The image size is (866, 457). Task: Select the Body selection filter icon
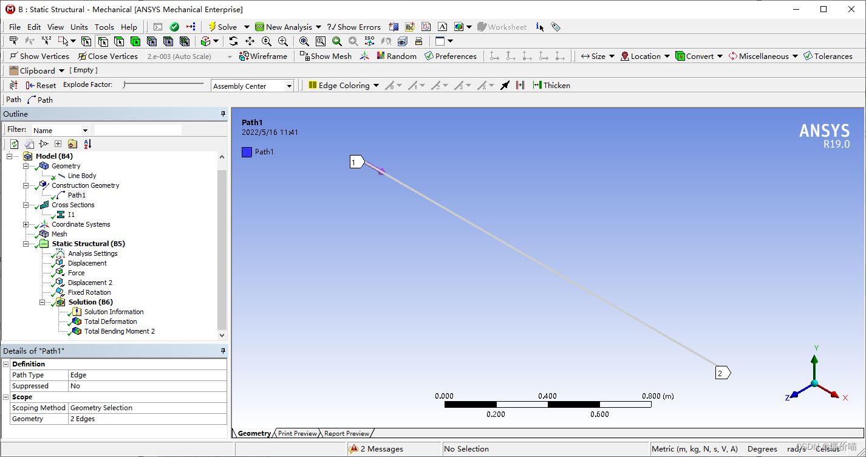[x=135, y=41]
